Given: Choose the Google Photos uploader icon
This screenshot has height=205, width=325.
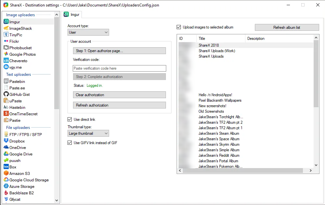Looking at the screenshot, I should click(x=6, y=54).
